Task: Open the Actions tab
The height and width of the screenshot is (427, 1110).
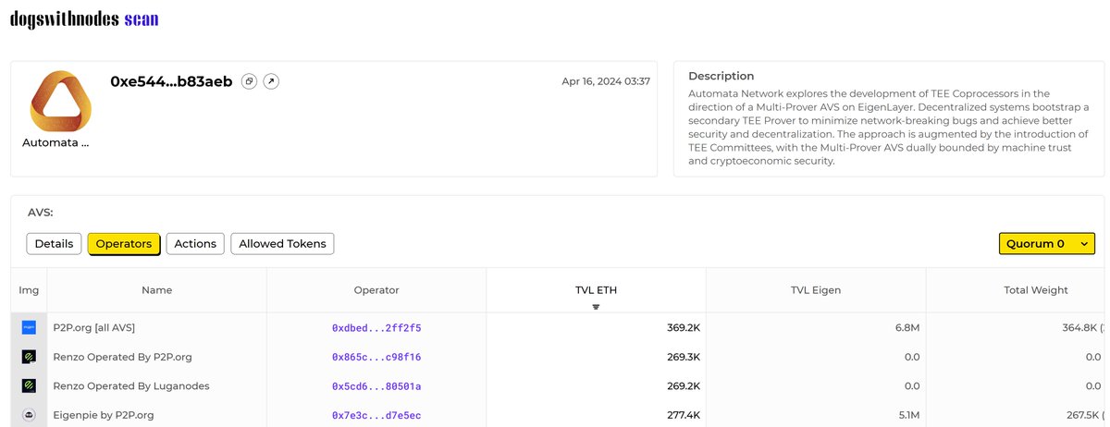Action: 195,244
